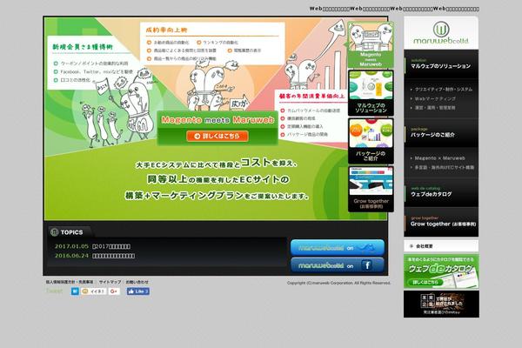522x348 pixels.
Task: Open the Magento × Maruweb sidebar link
Action: 439,158
